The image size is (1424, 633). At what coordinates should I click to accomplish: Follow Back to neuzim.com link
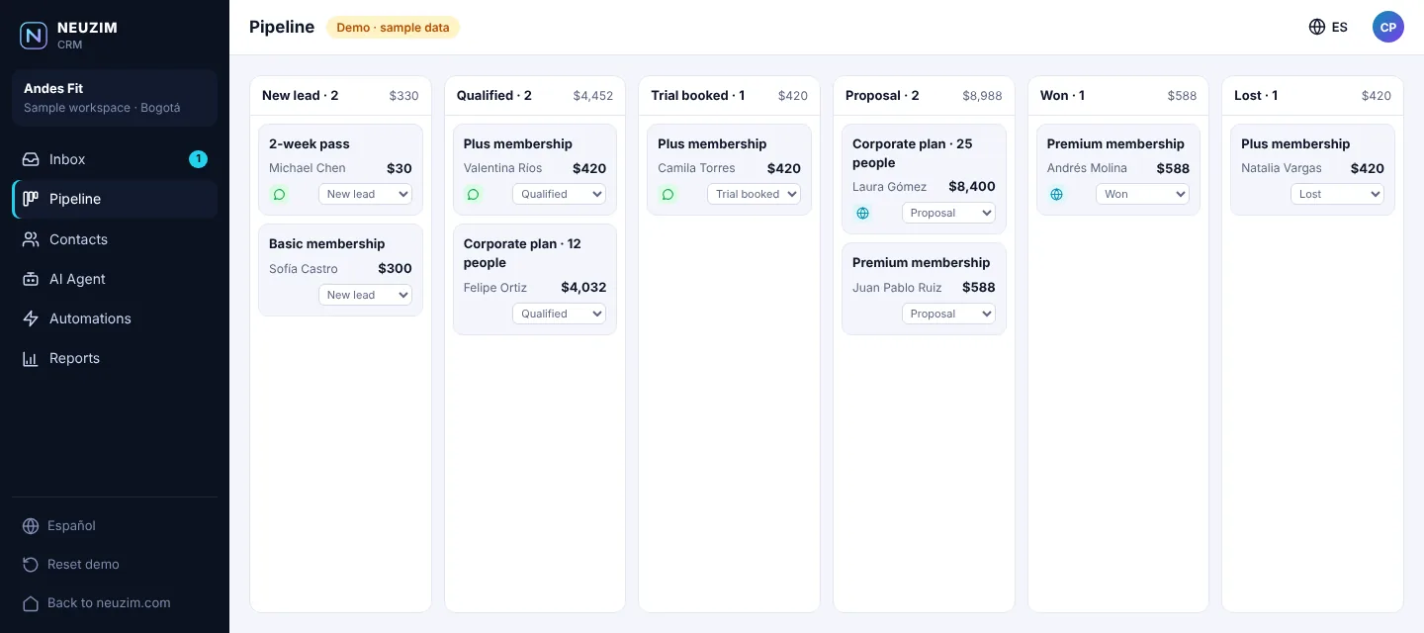tap(115, 603)
